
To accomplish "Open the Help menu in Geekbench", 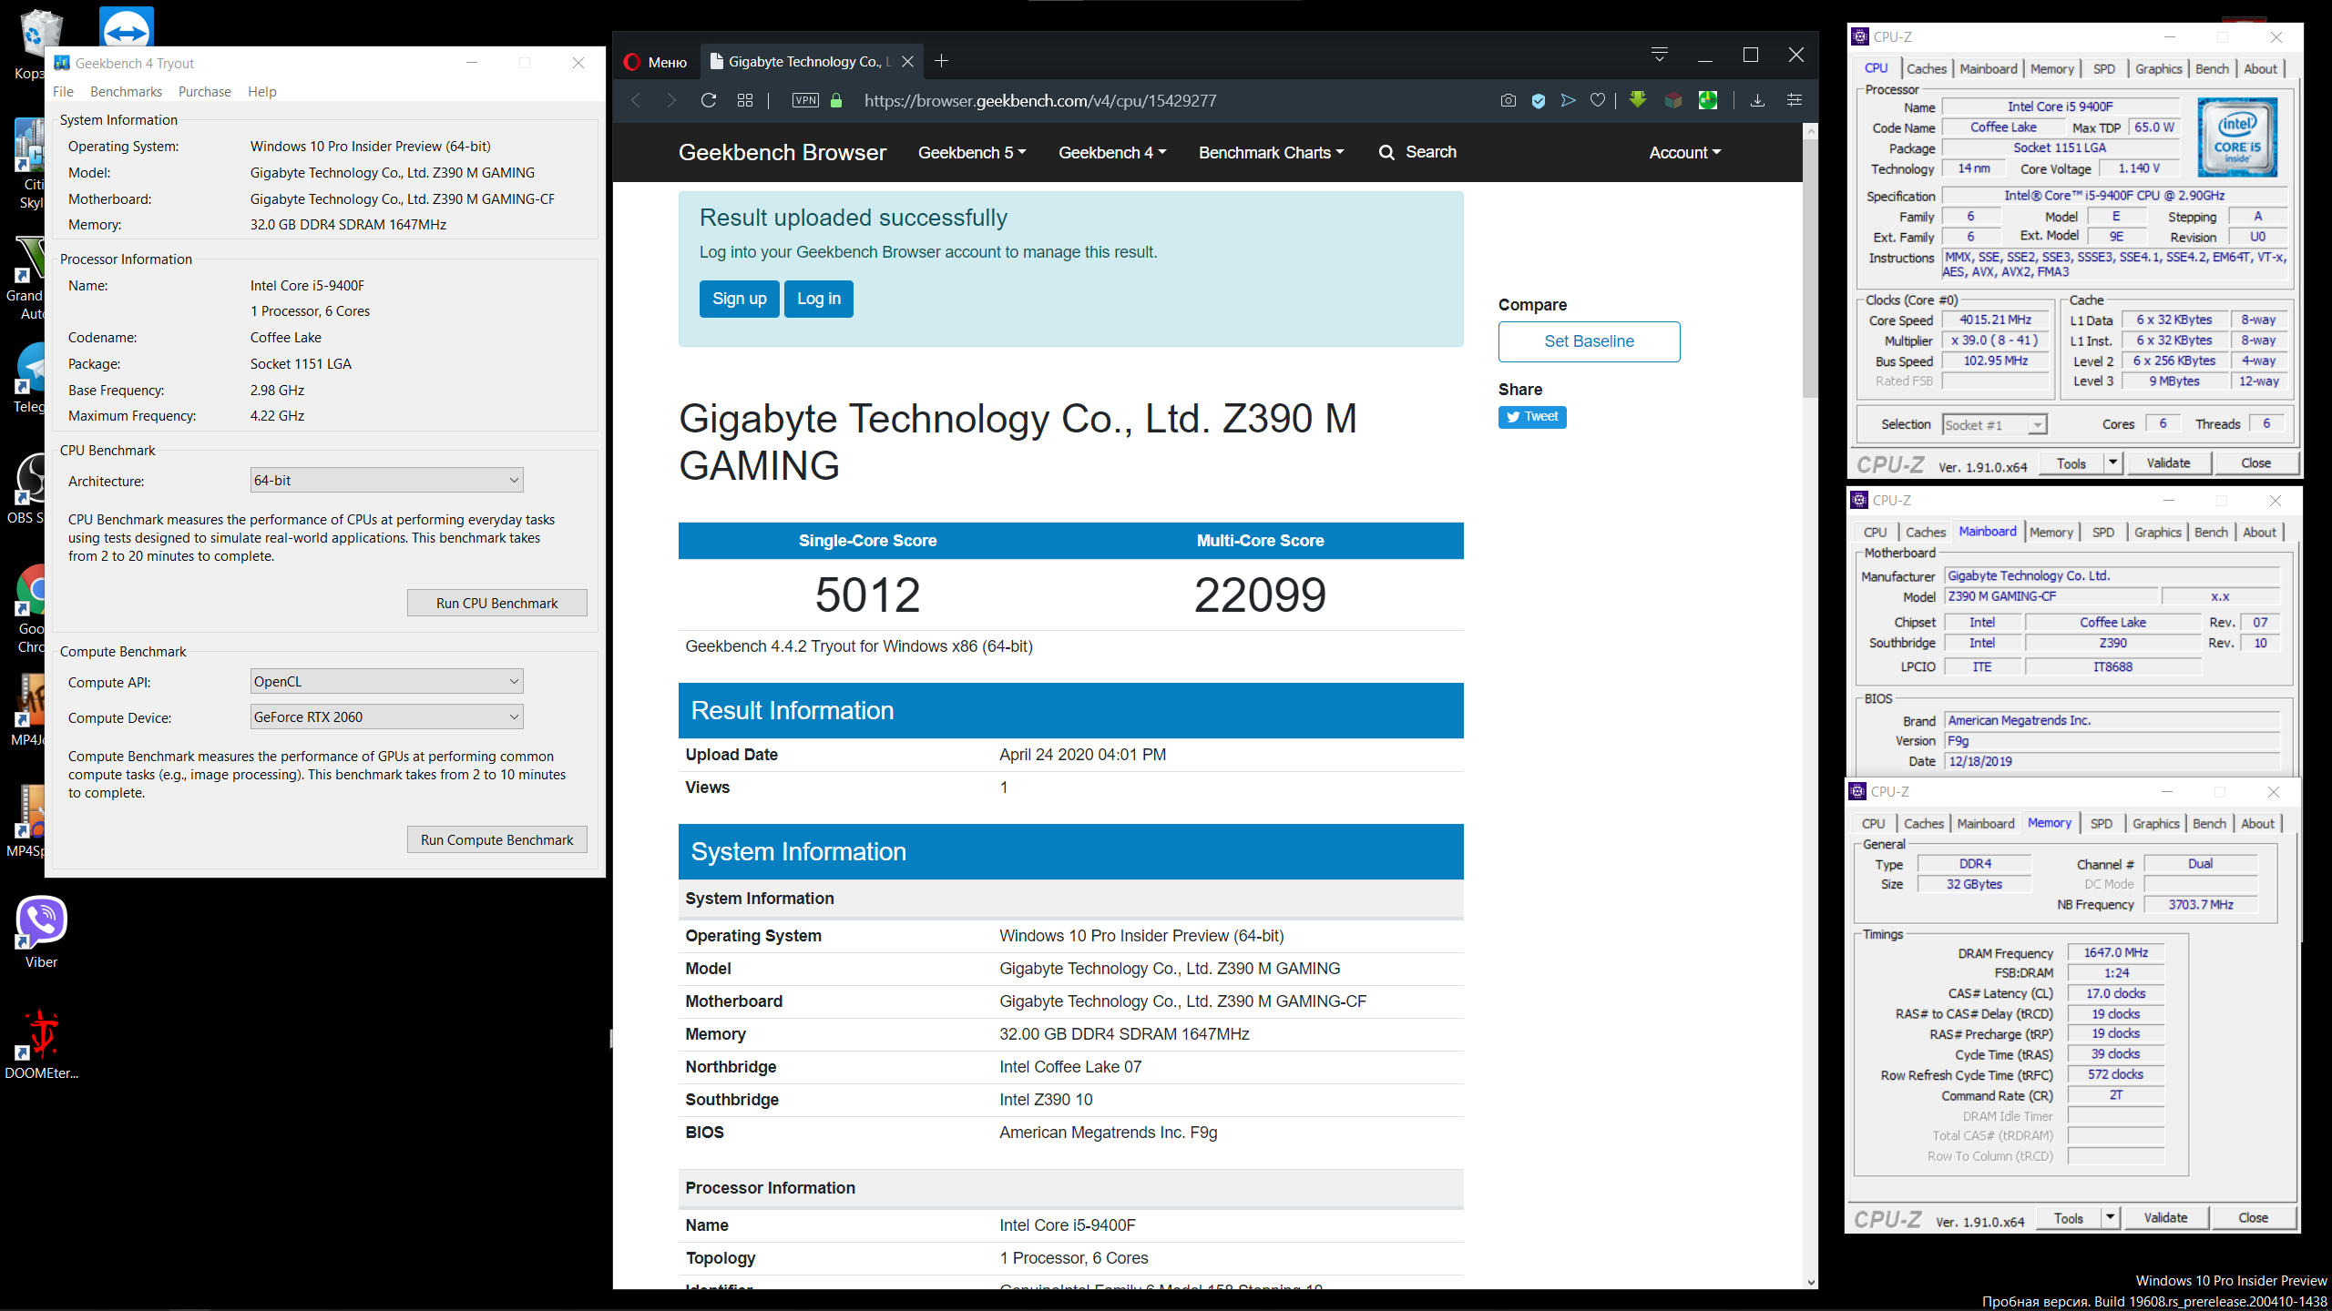I will point(262,92).
